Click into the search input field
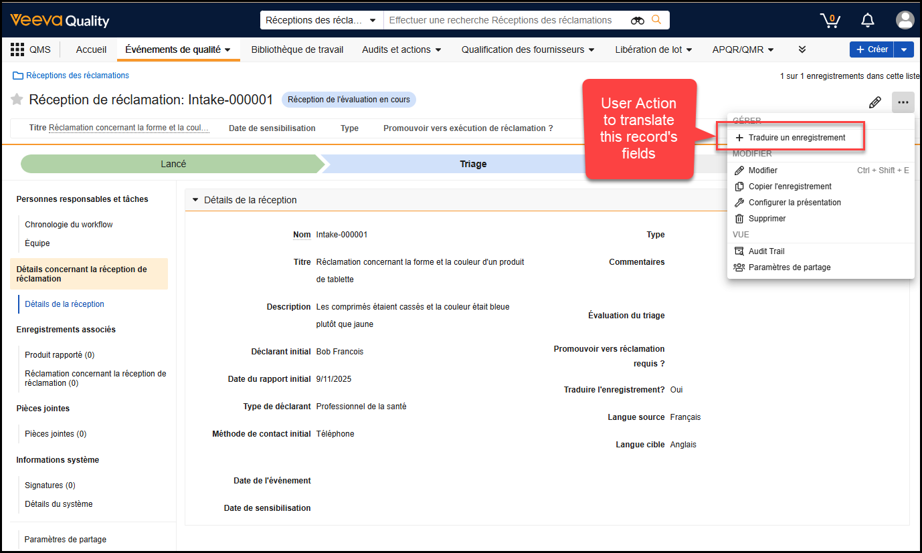The image size is (922, 553). pos(505,21)
